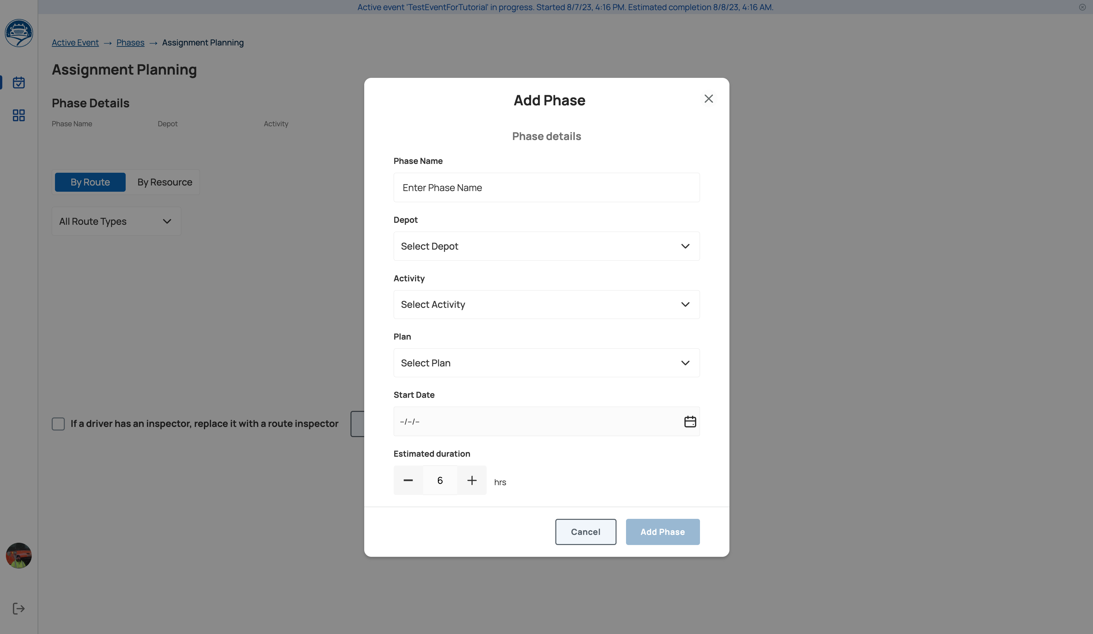The image size is (1093, 634).
Task: Click the decrement minus icon for duration
Action: point(408,480)
